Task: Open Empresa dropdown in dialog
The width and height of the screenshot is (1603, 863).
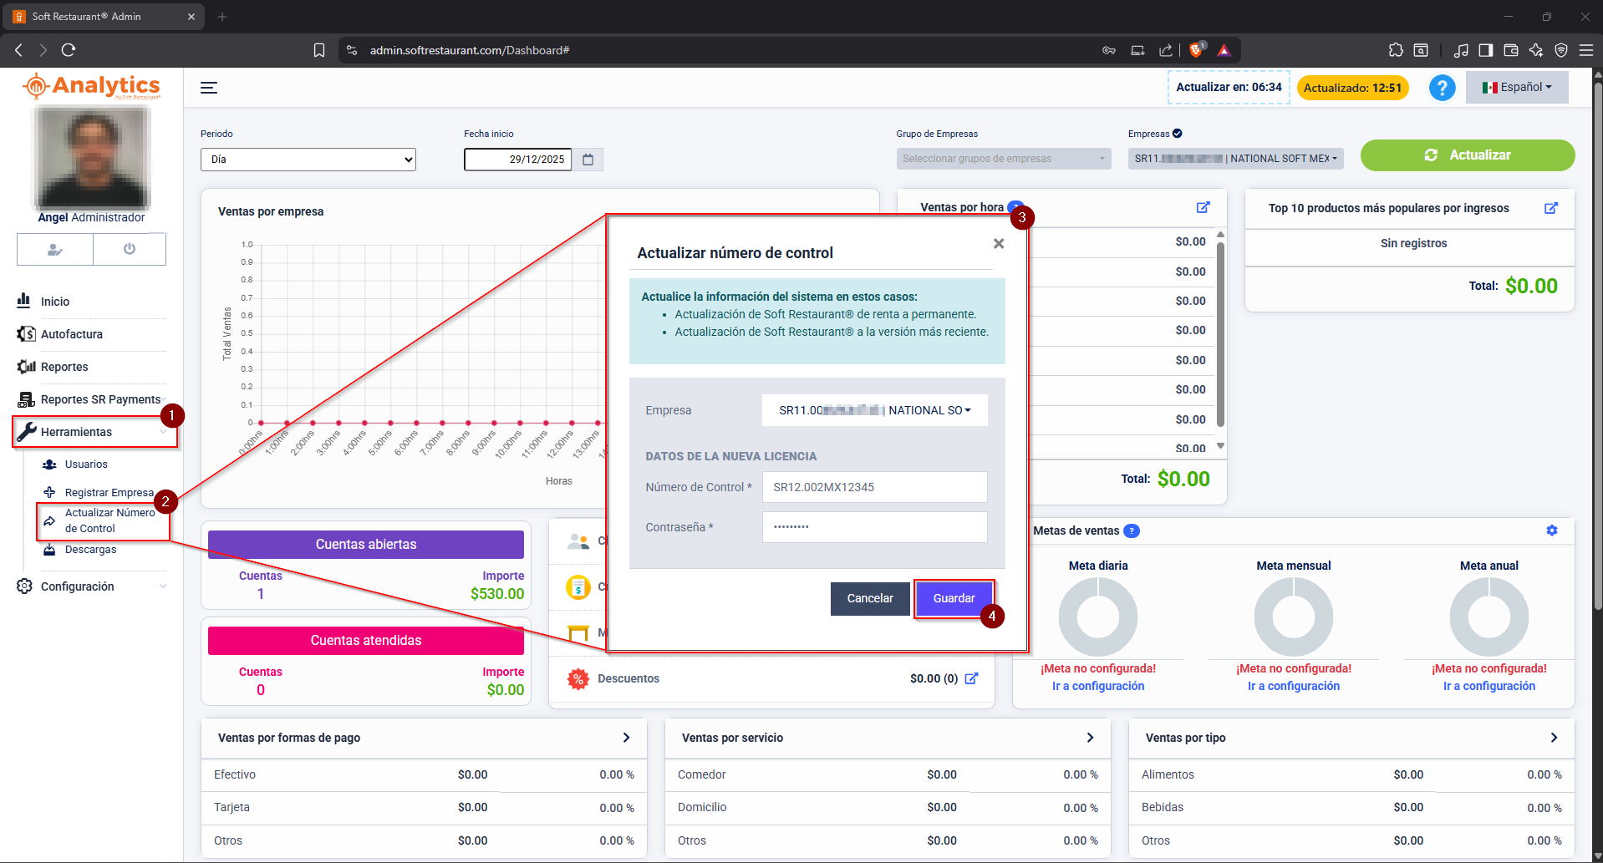Action: coord(875,410)
